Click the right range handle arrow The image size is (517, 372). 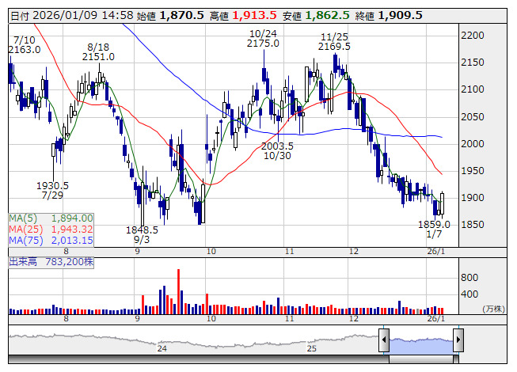[458, 340]
